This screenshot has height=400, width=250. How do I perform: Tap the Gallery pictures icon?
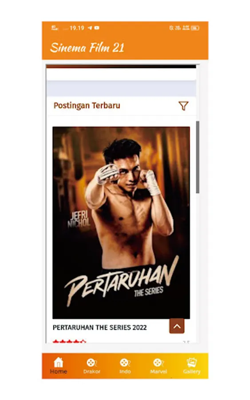[x=192, y=363]
